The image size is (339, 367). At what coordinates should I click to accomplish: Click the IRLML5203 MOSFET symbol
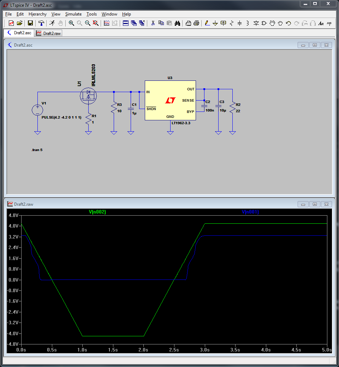coord(88,96)
